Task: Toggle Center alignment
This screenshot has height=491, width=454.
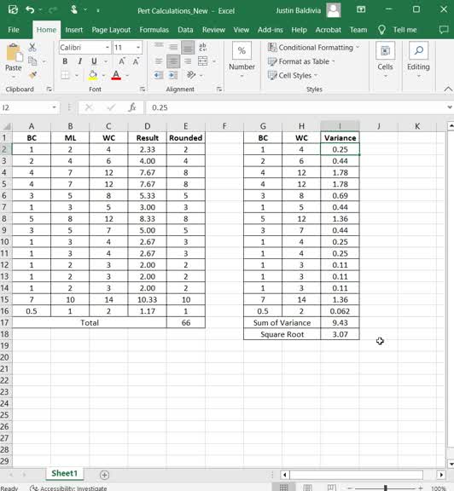Action: (173, 61)
